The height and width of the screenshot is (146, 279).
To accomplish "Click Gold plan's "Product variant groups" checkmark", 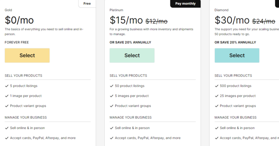I will (x=7, y=106).
